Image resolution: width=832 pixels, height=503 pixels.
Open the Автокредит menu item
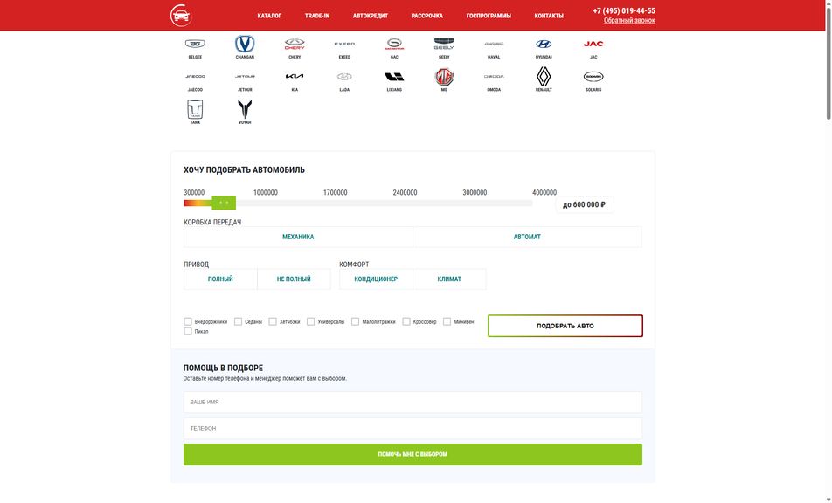coord(371,16)
